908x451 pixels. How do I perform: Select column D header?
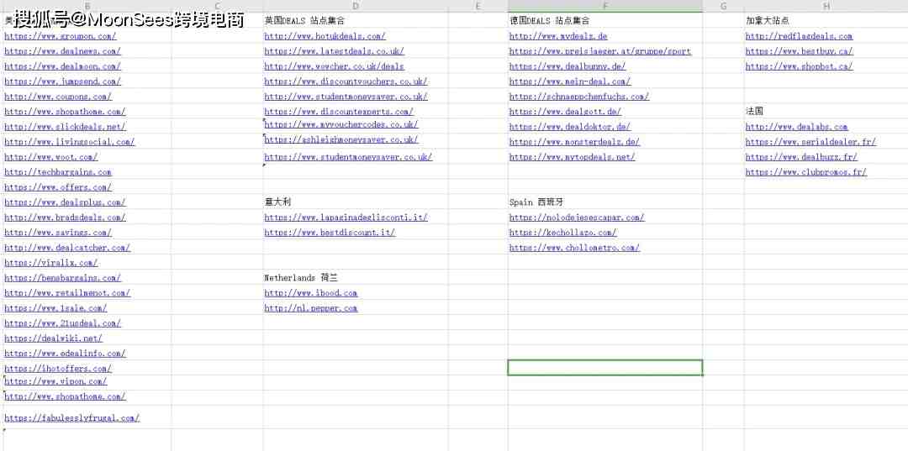356,6
